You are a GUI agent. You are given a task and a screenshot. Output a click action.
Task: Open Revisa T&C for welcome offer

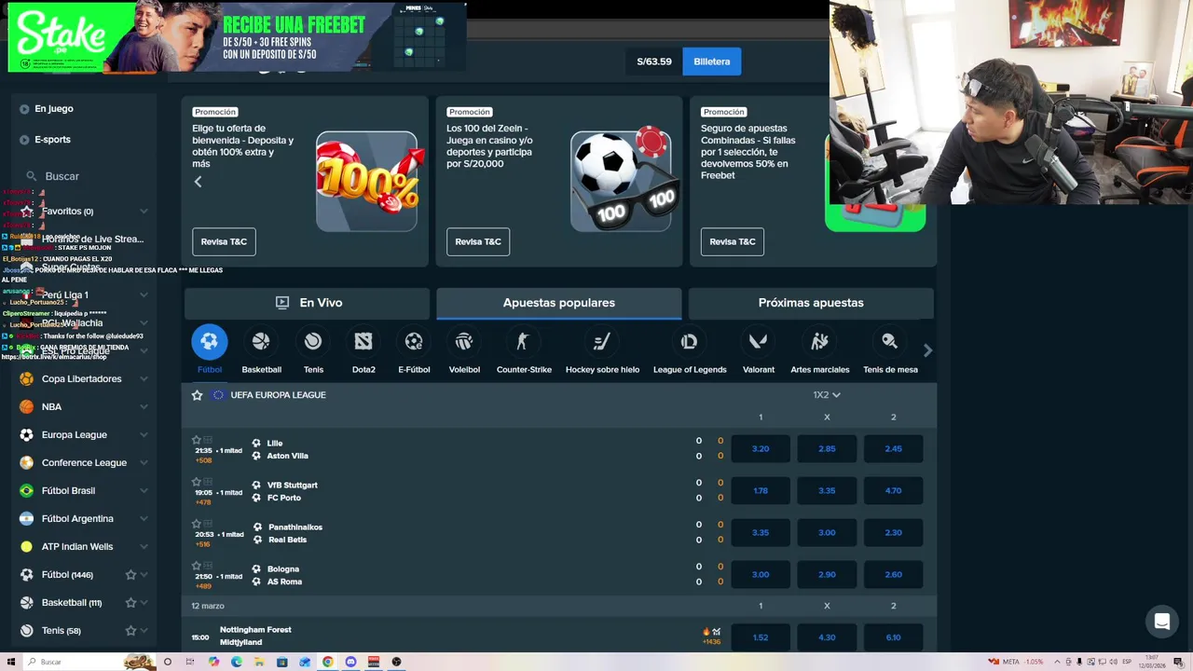click(x=224, y=241)
